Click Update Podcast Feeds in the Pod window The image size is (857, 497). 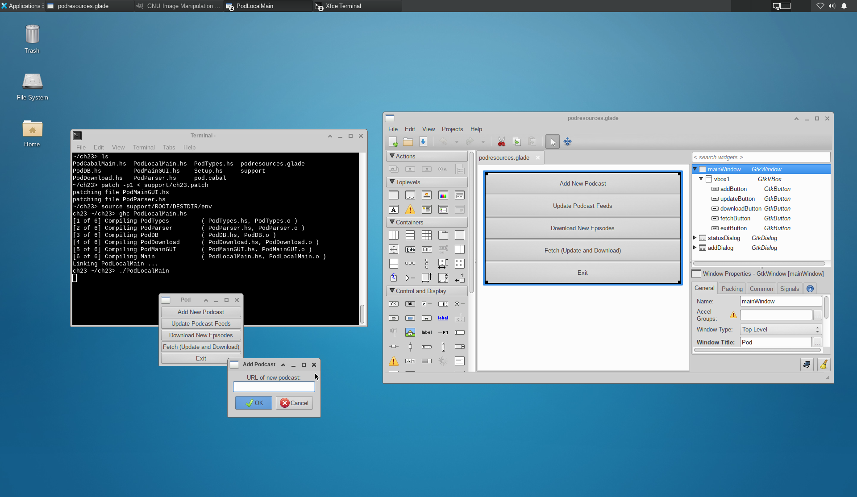[201, 323]
